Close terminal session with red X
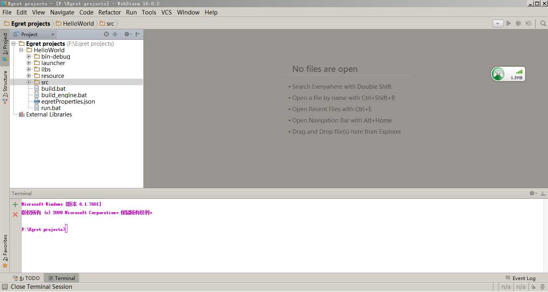 tap(15, 214)
